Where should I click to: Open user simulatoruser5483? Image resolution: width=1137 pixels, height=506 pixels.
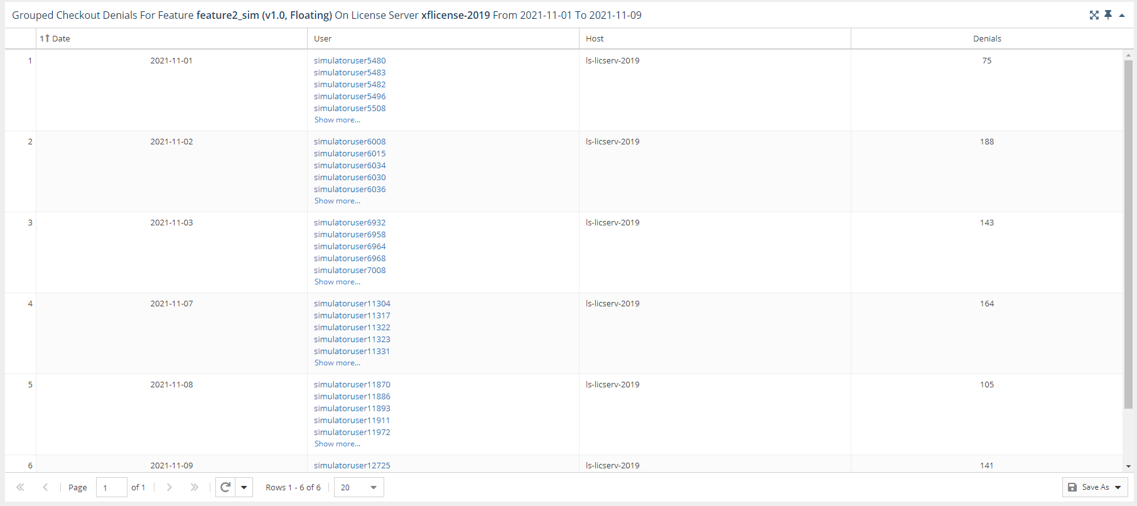tap(350, 73)
